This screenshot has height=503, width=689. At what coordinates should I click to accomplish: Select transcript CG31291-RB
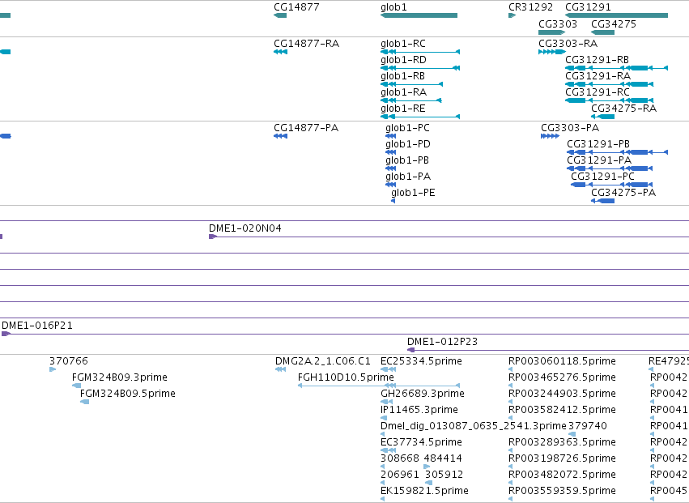[597, 60]
